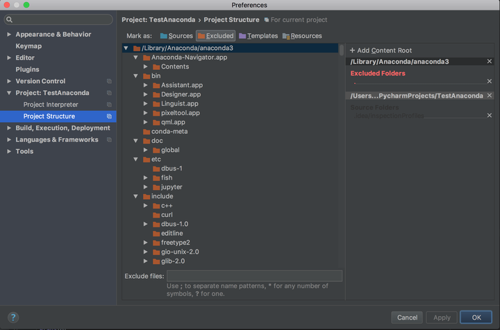Click the folder tree vertical scrollbar
This screenshot has width=500, height=330.
pos(341,51)
